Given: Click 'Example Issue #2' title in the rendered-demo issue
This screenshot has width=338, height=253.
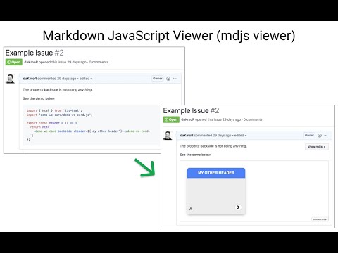Looking at the screenshot, I should [x=191, y=110].
